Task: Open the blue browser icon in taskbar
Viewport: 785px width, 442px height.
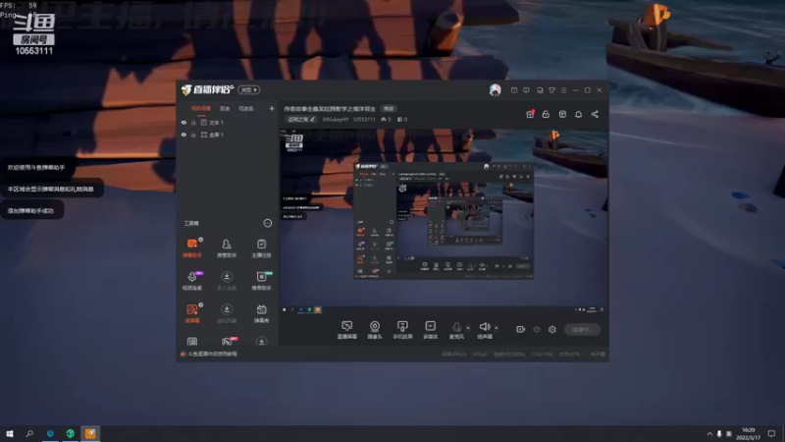Action: [50, 433]
